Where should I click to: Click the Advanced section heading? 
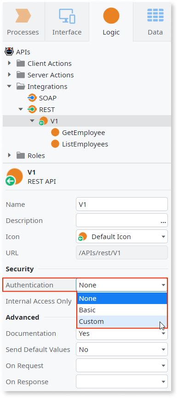[23, 317]
